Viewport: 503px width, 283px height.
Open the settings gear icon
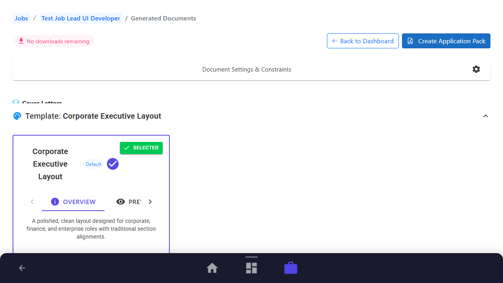(x=476, y=69)
